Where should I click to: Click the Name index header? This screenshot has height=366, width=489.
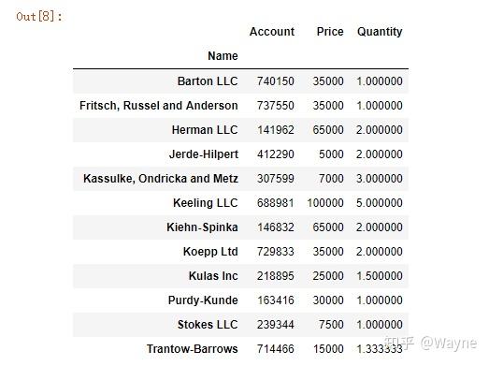pos(223,56)
